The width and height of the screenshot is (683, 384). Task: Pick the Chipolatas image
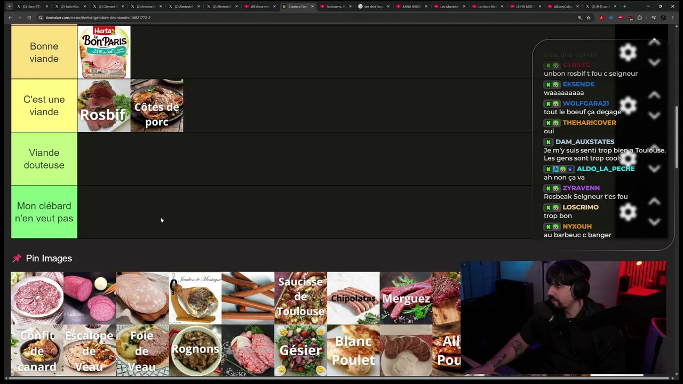click(x=354, y=298)
